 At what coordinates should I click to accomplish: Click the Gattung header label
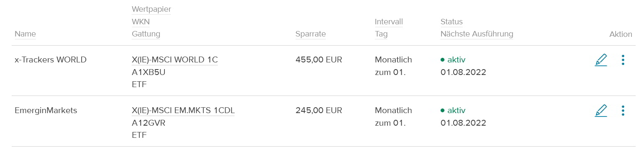[x=146, y=34]
